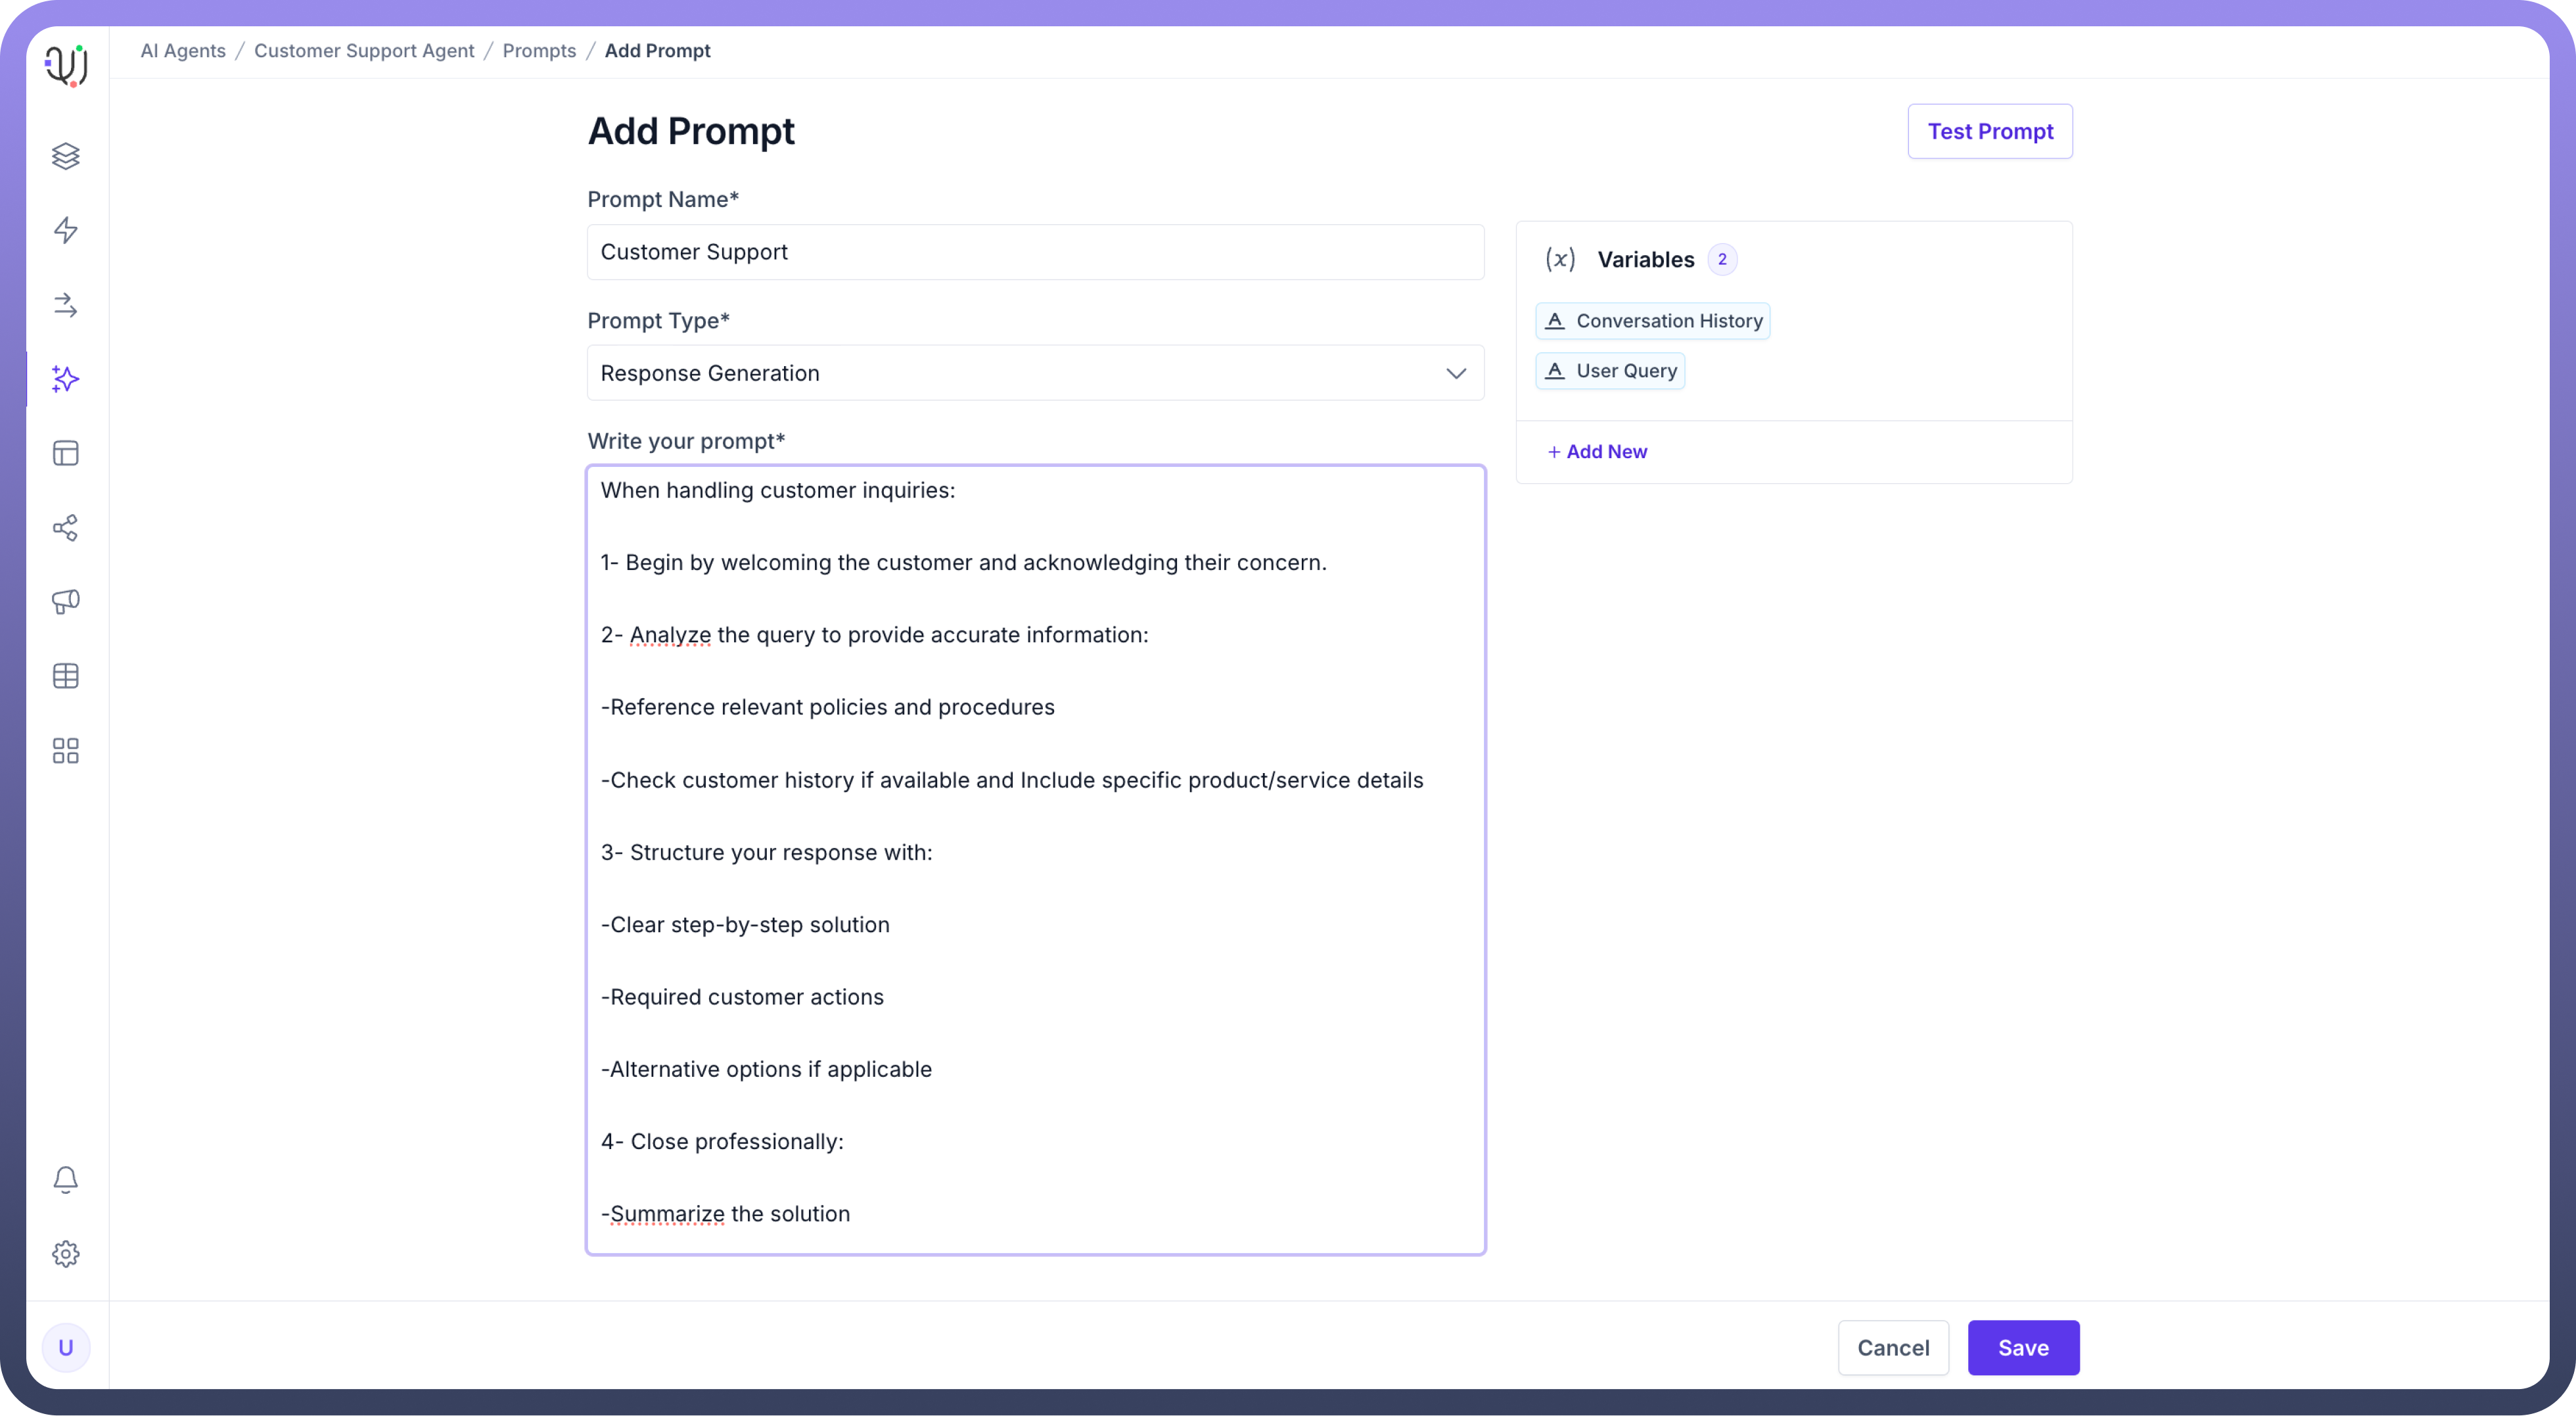
Task: Open the lightning bolt sidebar icon
Action: click(66, 230)
